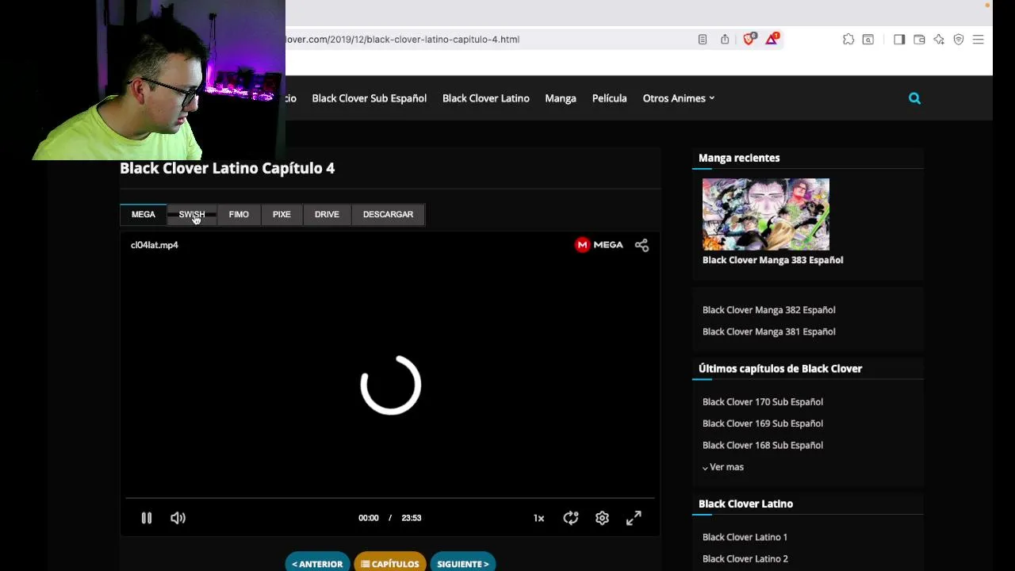The width and height of the screenshot is (1015, 571).
Task: Open Black Clover Latino menu item
Action: pos(485,98)
